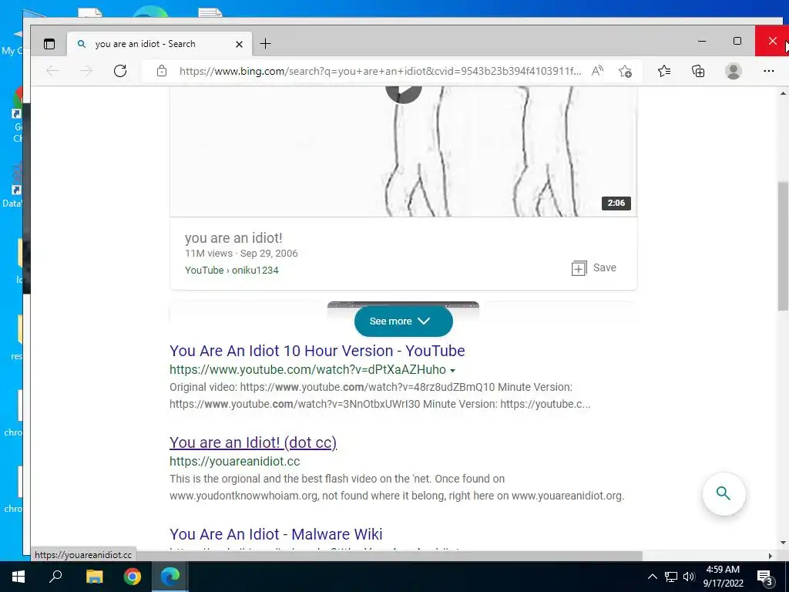Screen dimensions: 789x592
Task: View site information lock icon
Action: tap(162, 71)
